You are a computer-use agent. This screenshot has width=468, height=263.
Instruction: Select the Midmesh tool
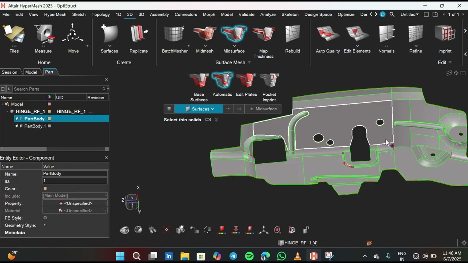coord(205,38)
